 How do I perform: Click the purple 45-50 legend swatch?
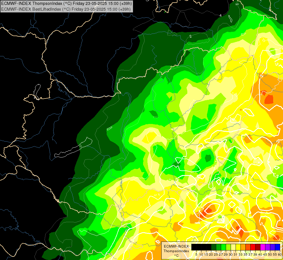268,247
